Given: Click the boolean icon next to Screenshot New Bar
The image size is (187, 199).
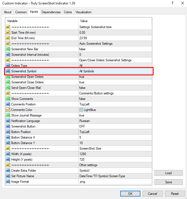Looking at the screenshot, I should tap(8, 49).
